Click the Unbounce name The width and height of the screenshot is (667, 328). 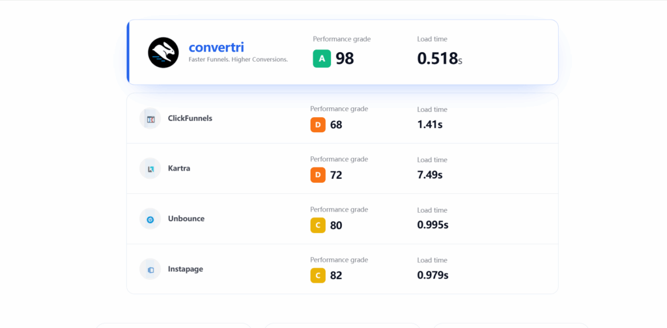coord(186,219)
